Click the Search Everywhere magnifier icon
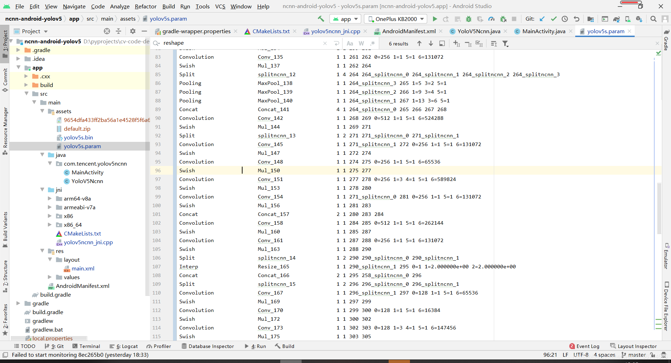This screenshot has width=671, height=363. [x=653, y=19]
